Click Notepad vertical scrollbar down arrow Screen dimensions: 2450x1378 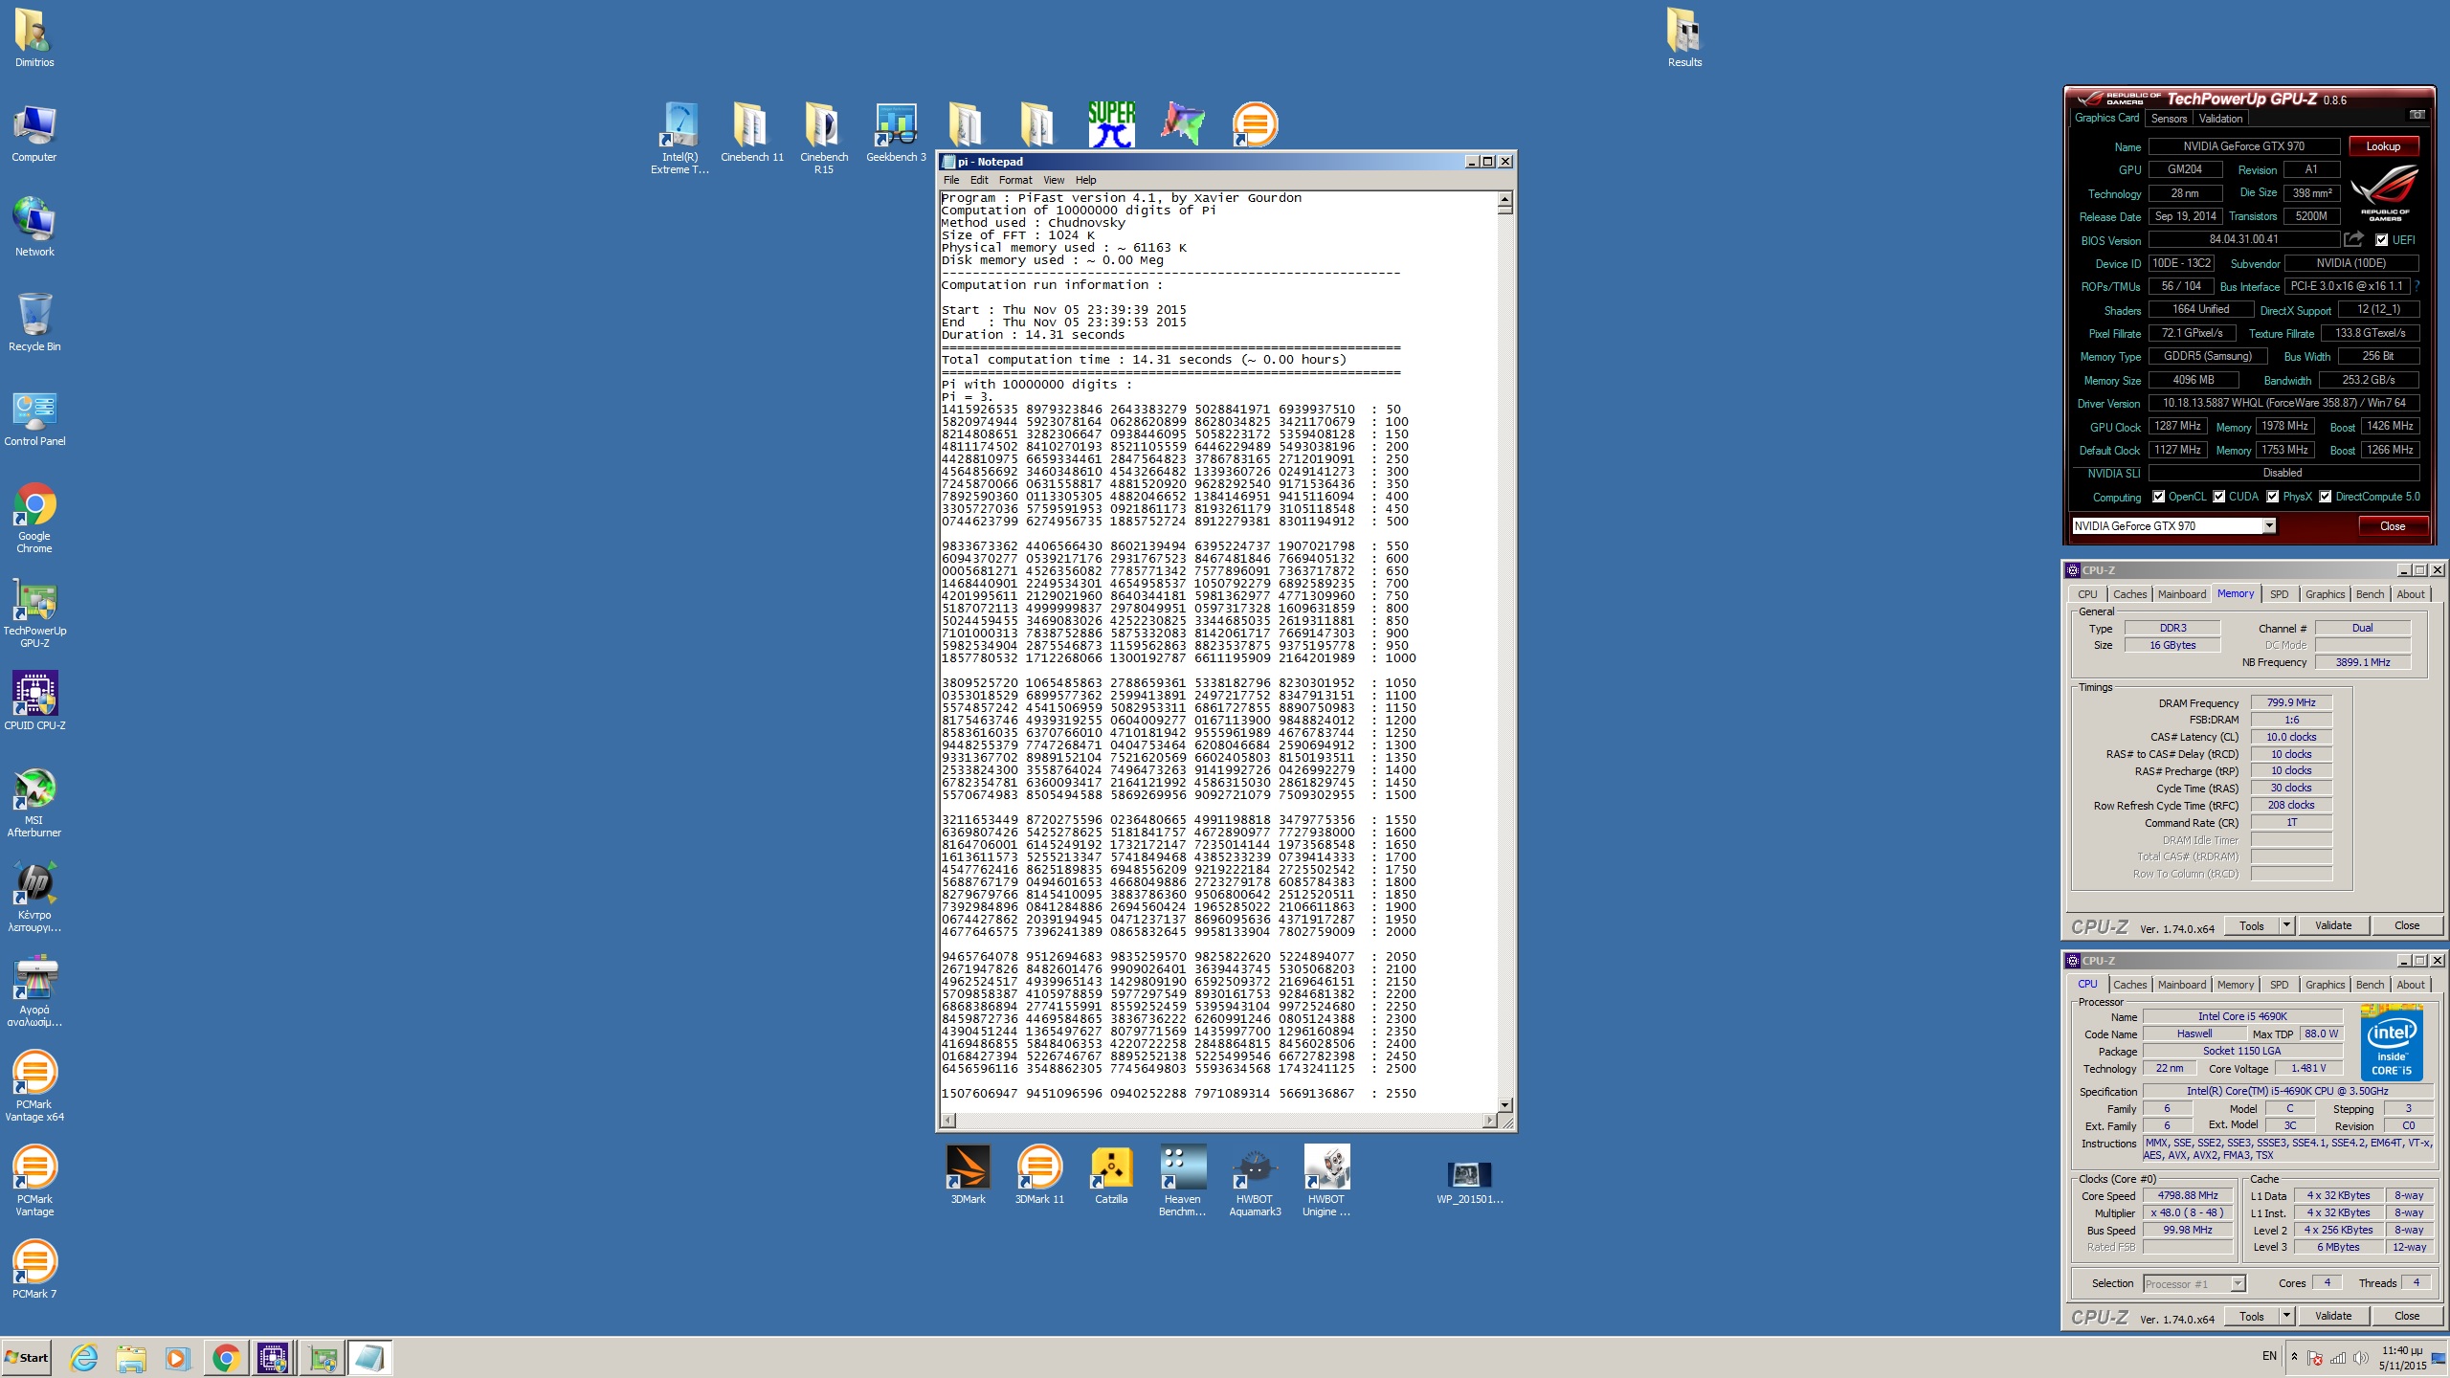[x=1504, y=1104]
